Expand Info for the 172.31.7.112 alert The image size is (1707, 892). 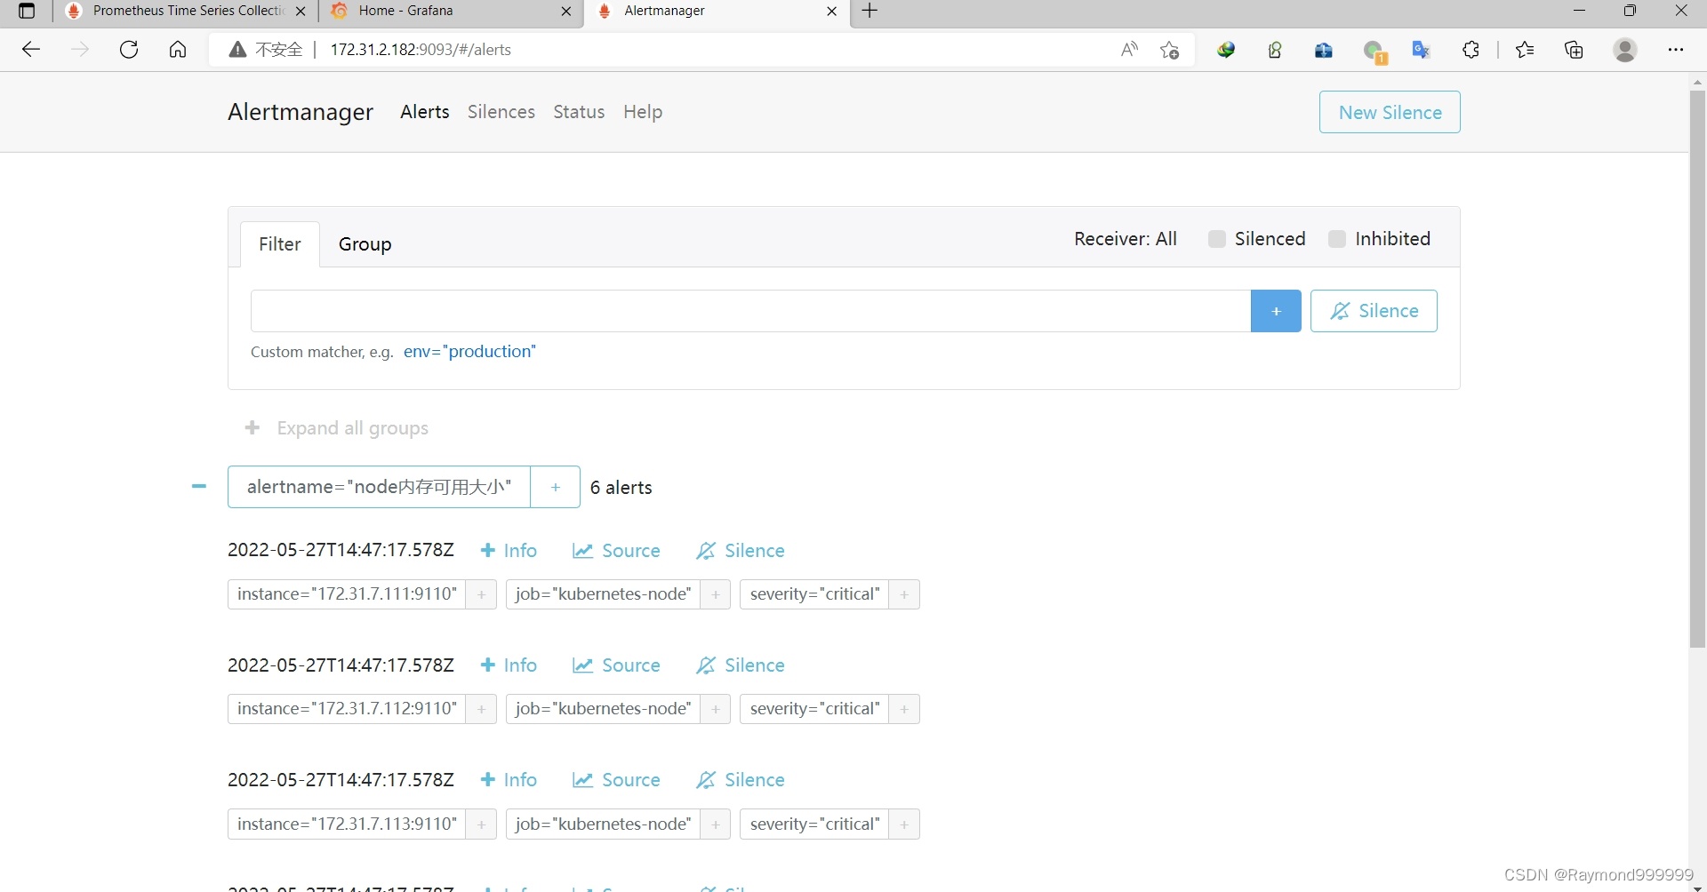click(x=509, y=665)
